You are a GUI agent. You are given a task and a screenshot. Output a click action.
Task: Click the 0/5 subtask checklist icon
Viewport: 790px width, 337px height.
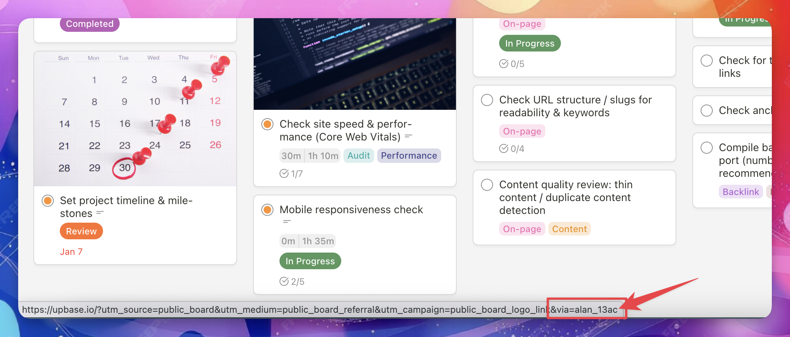tap(504, 64)
